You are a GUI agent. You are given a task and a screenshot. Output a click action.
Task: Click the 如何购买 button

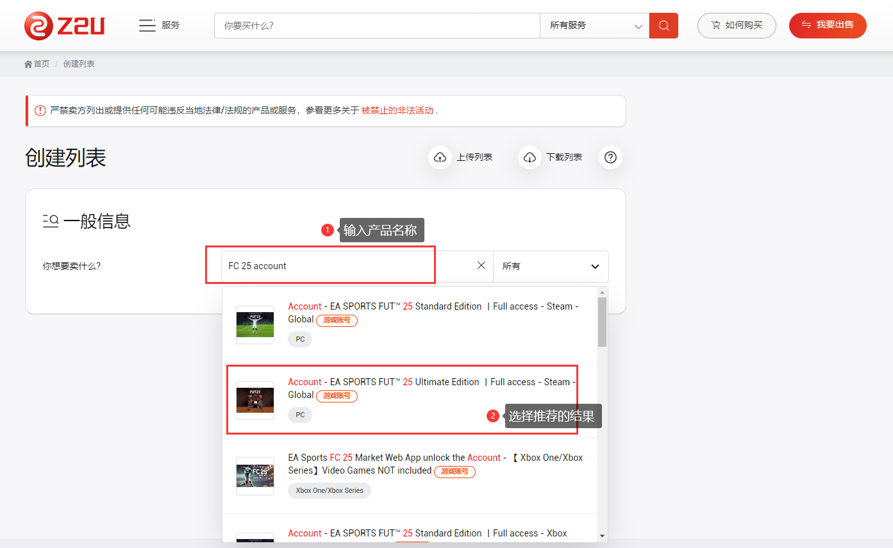pyautogui.click(x=737, y=26)
